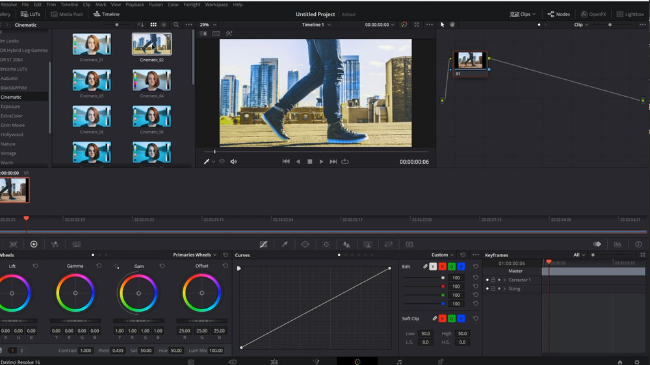Open the Playback menu
The width and height of the screenshot is (650, 365).
click(x=135, y=5)
